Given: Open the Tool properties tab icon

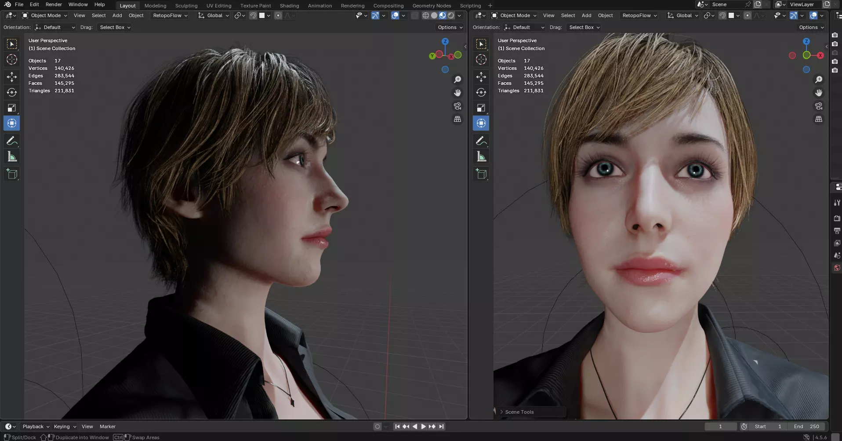Looking at the screenshot, I should click(837, 203).
